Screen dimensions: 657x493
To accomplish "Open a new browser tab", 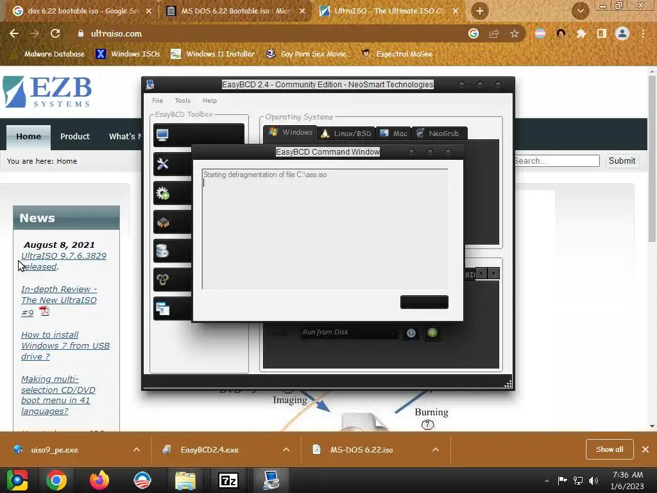I will pyautogui.click(x=480, y=11).
